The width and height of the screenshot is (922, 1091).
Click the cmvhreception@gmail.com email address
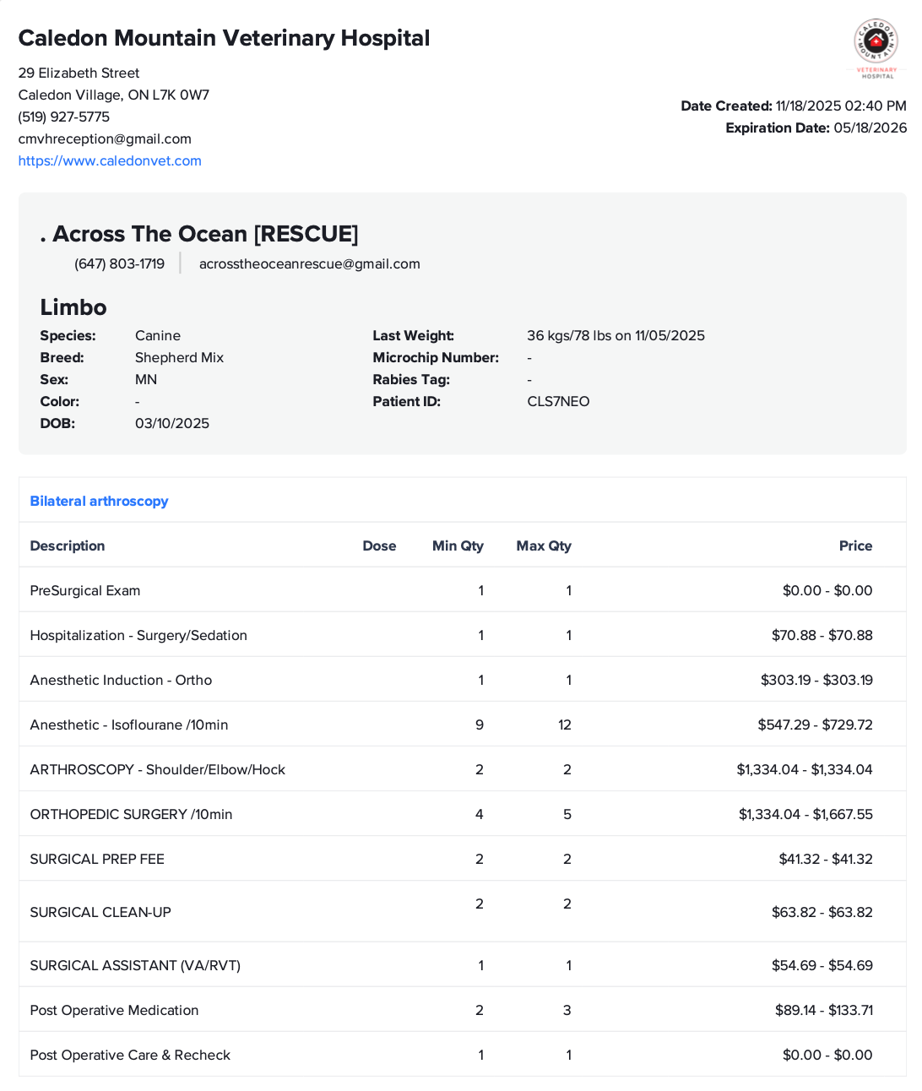(x=105, y=138)
